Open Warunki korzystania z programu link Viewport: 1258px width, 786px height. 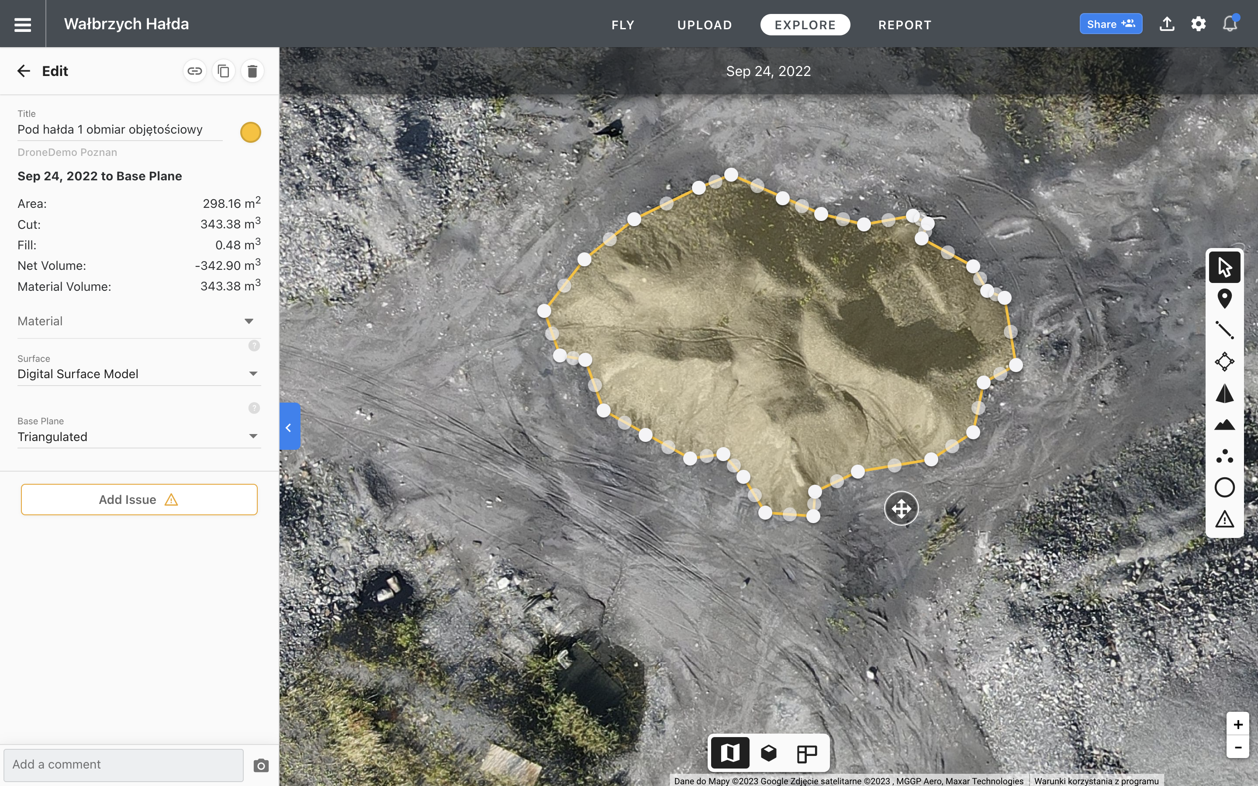[1096, 781]
